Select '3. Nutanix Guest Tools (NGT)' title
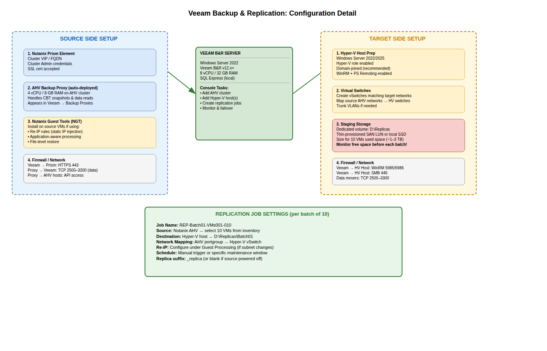This screenshot has height=351, width=547. tap(55, 121)
